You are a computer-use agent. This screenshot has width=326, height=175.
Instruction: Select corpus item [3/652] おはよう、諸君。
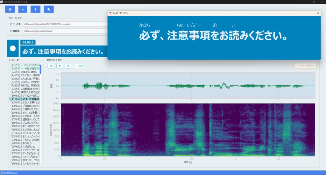coord(24,72)
